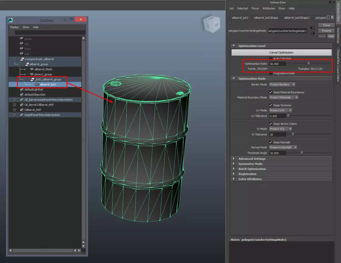Click the cryexportnode_oilbarrel transform icon
341x263 pixels.
click(22, 59)
